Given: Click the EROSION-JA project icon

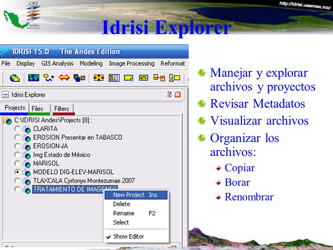Looking at the screenshot, I should [x=27, y=147].
